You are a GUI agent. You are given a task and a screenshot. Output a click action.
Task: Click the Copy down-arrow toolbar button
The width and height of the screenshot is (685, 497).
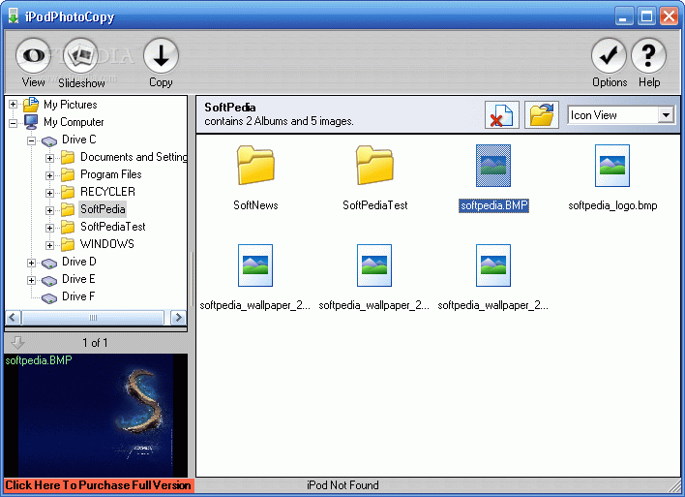point(161,56)
